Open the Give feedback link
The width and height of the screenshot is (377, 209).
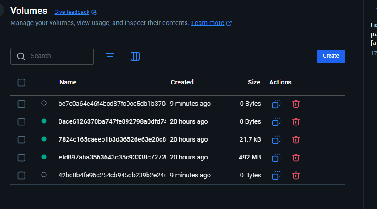tap(72, 12)
